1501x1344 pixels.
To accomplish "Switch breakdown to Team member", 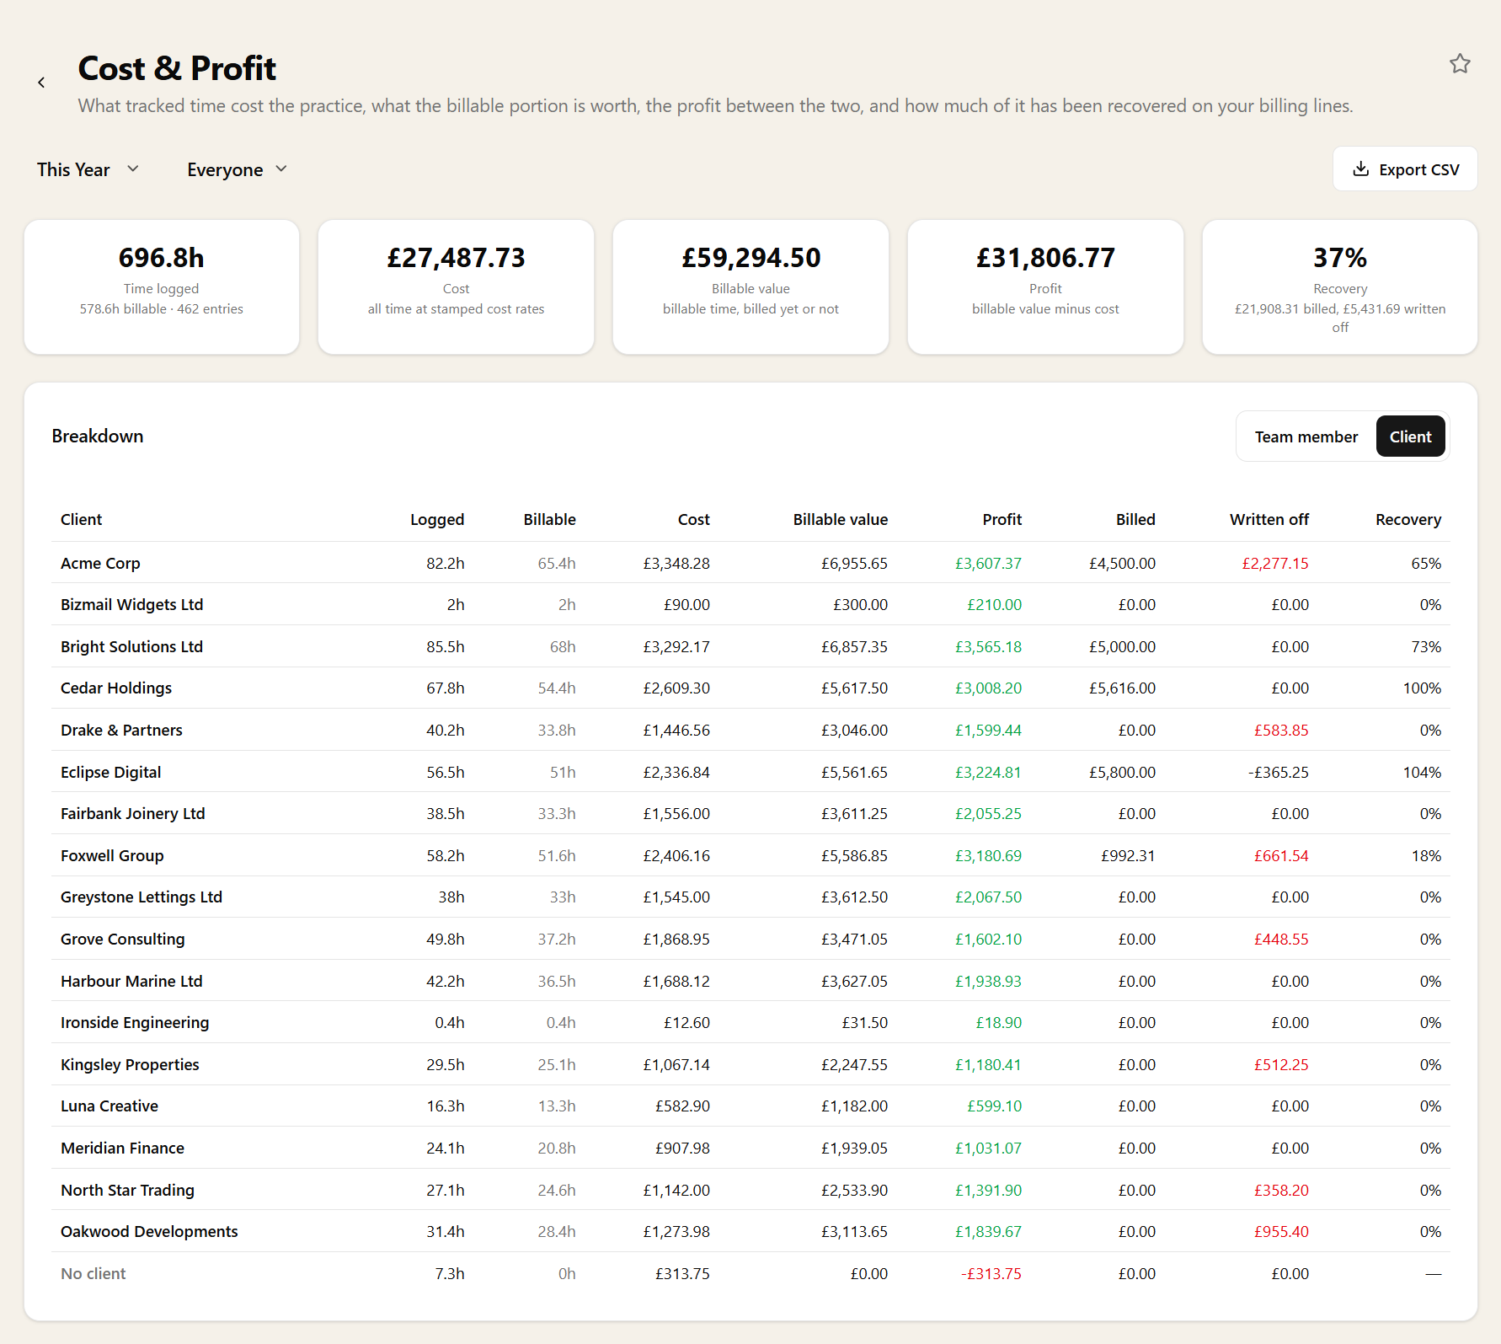I will [1306, 436].
